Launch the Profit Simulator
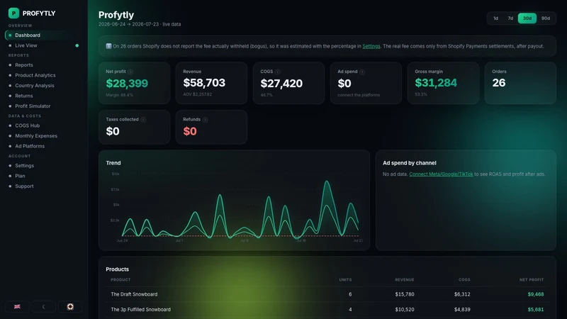Viewport: 567px width, 319px height. [x=43, y=106]
